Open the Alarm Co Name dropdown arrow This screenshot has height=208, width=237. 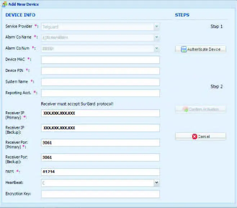157,37
